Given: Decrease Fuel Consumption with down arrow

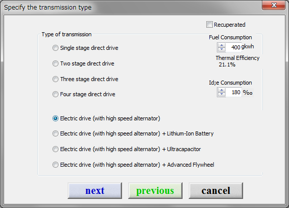Looking at the screenshot, I should pos(221,49).
